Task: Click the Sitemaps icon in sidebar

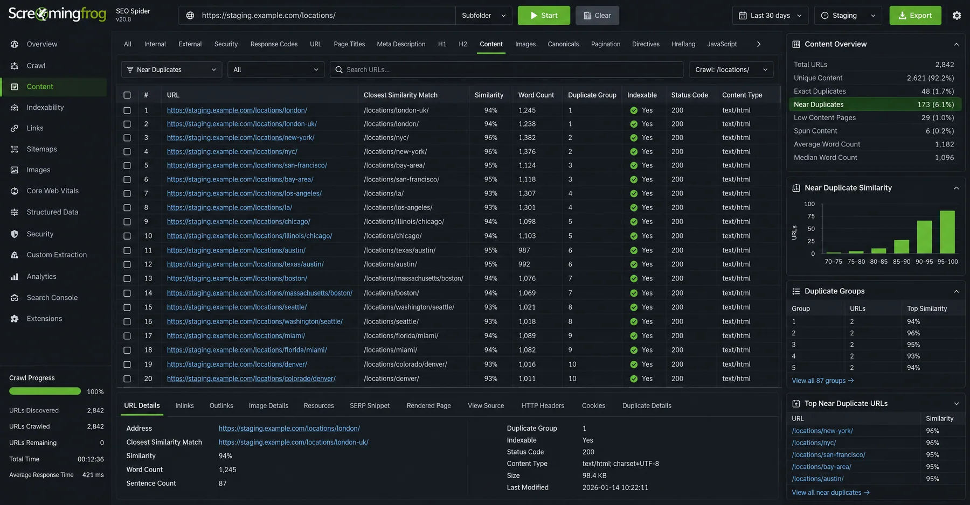Action: point(15,149)
